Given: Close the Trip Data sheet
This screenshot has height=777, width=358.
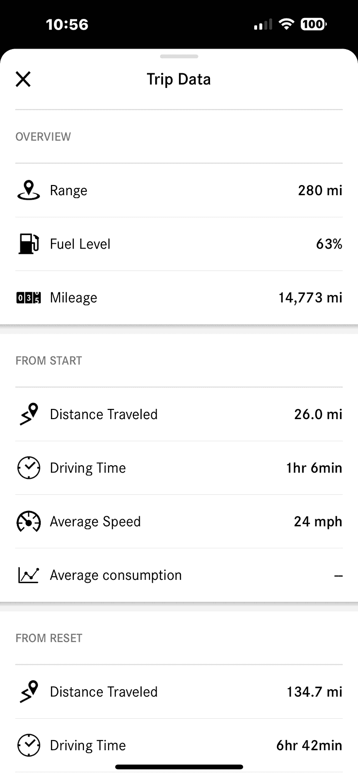Looking at the screenshot, I should (23, 79).
